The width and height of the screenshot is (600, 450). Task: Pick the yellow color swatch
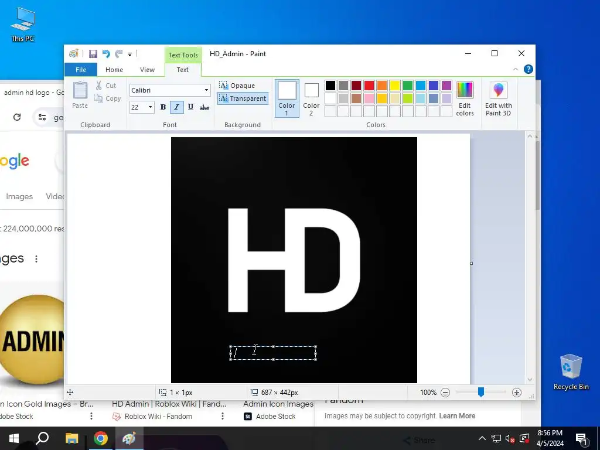point(395,86)
